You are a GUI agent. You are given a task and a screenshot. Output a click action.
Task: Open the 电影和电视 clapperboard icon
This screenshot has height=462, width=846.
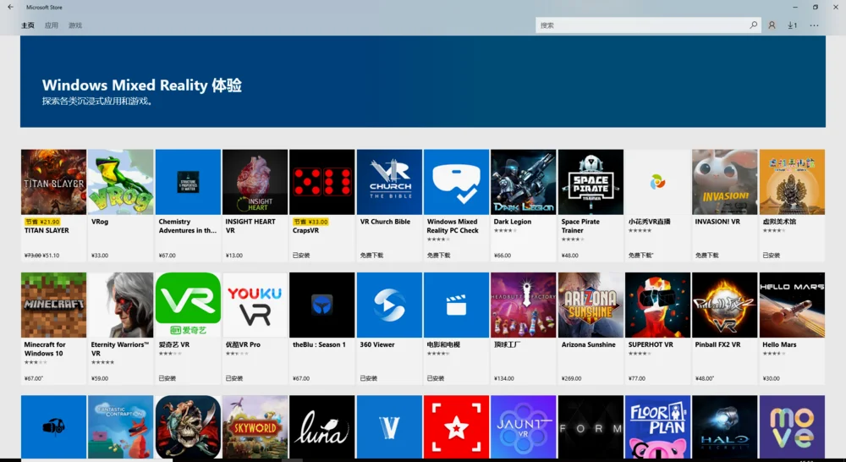click(456, 305)
